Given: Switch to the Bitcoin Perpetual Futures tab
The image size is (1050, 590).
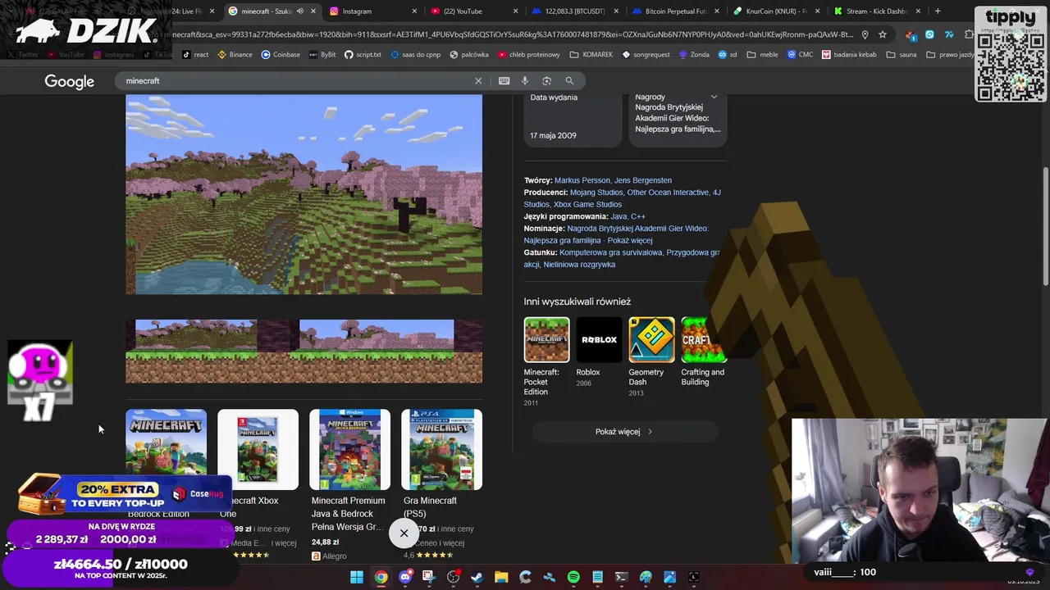Looking at the screenshot, I should [676, 11].
